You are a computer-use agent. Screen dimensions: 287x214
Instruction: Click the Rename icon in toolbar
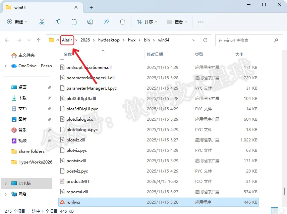pos(90,22)
